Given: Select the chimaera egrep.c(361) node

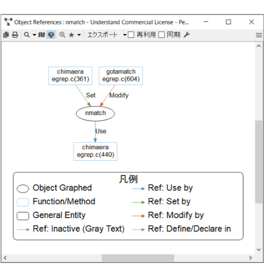Looking at the screenshot, I should coord(70,76).
